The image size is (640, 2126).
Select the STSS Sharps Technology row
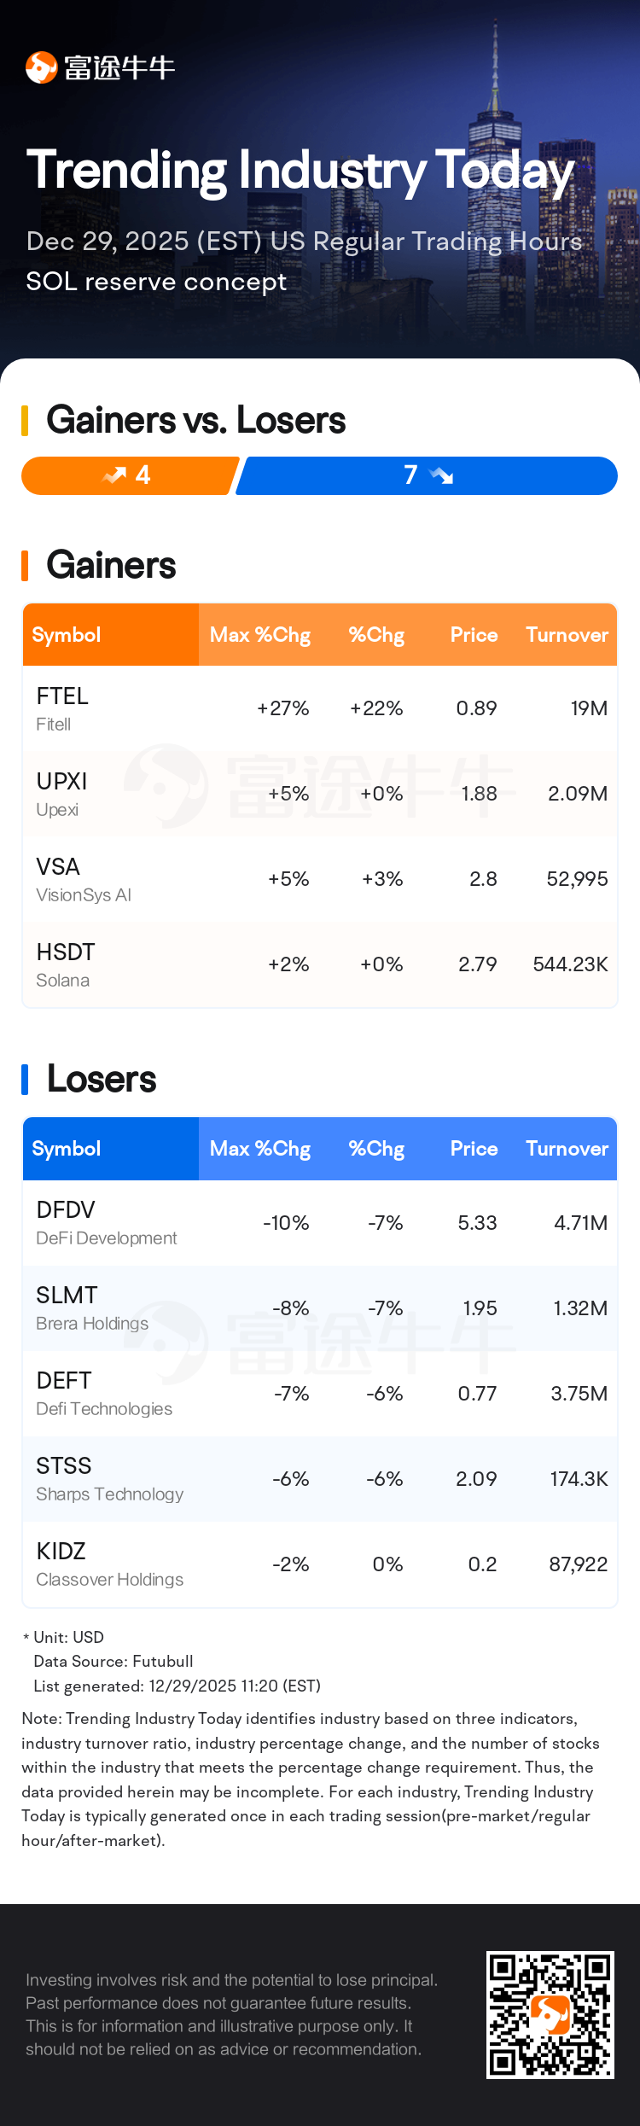(320, 1479)
